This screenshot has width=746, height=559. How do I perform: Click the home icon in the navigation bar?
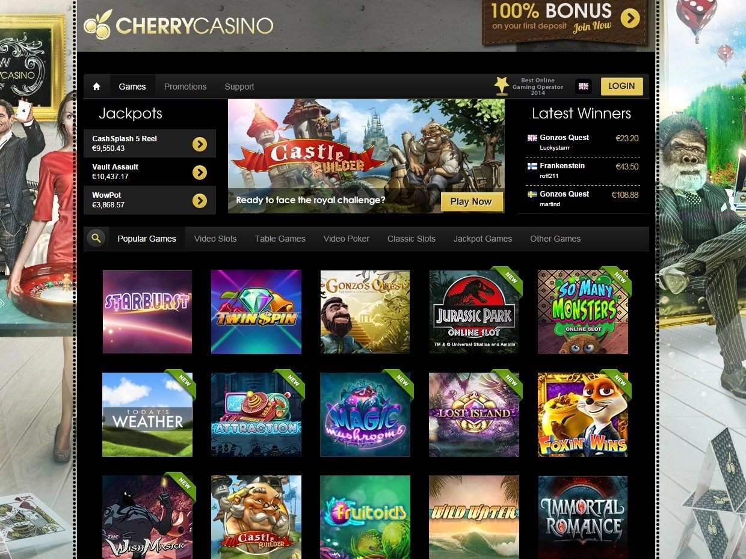click(x=96, y=87)
